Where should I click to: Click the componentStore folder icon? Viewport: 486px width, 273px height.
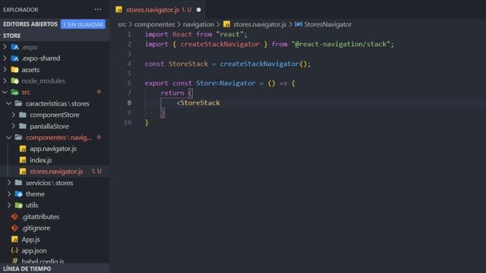point(23,115)
